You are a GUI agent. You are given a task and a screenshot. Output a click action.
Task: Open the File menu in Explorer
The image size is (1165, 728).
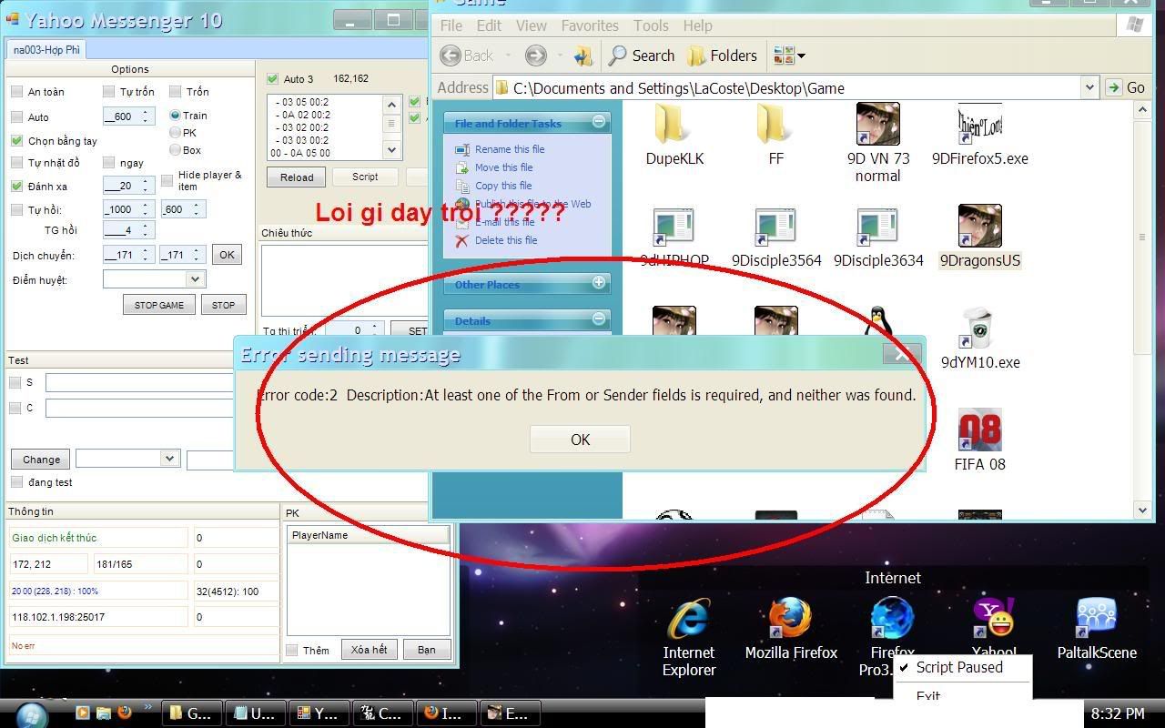pos(451,25)
